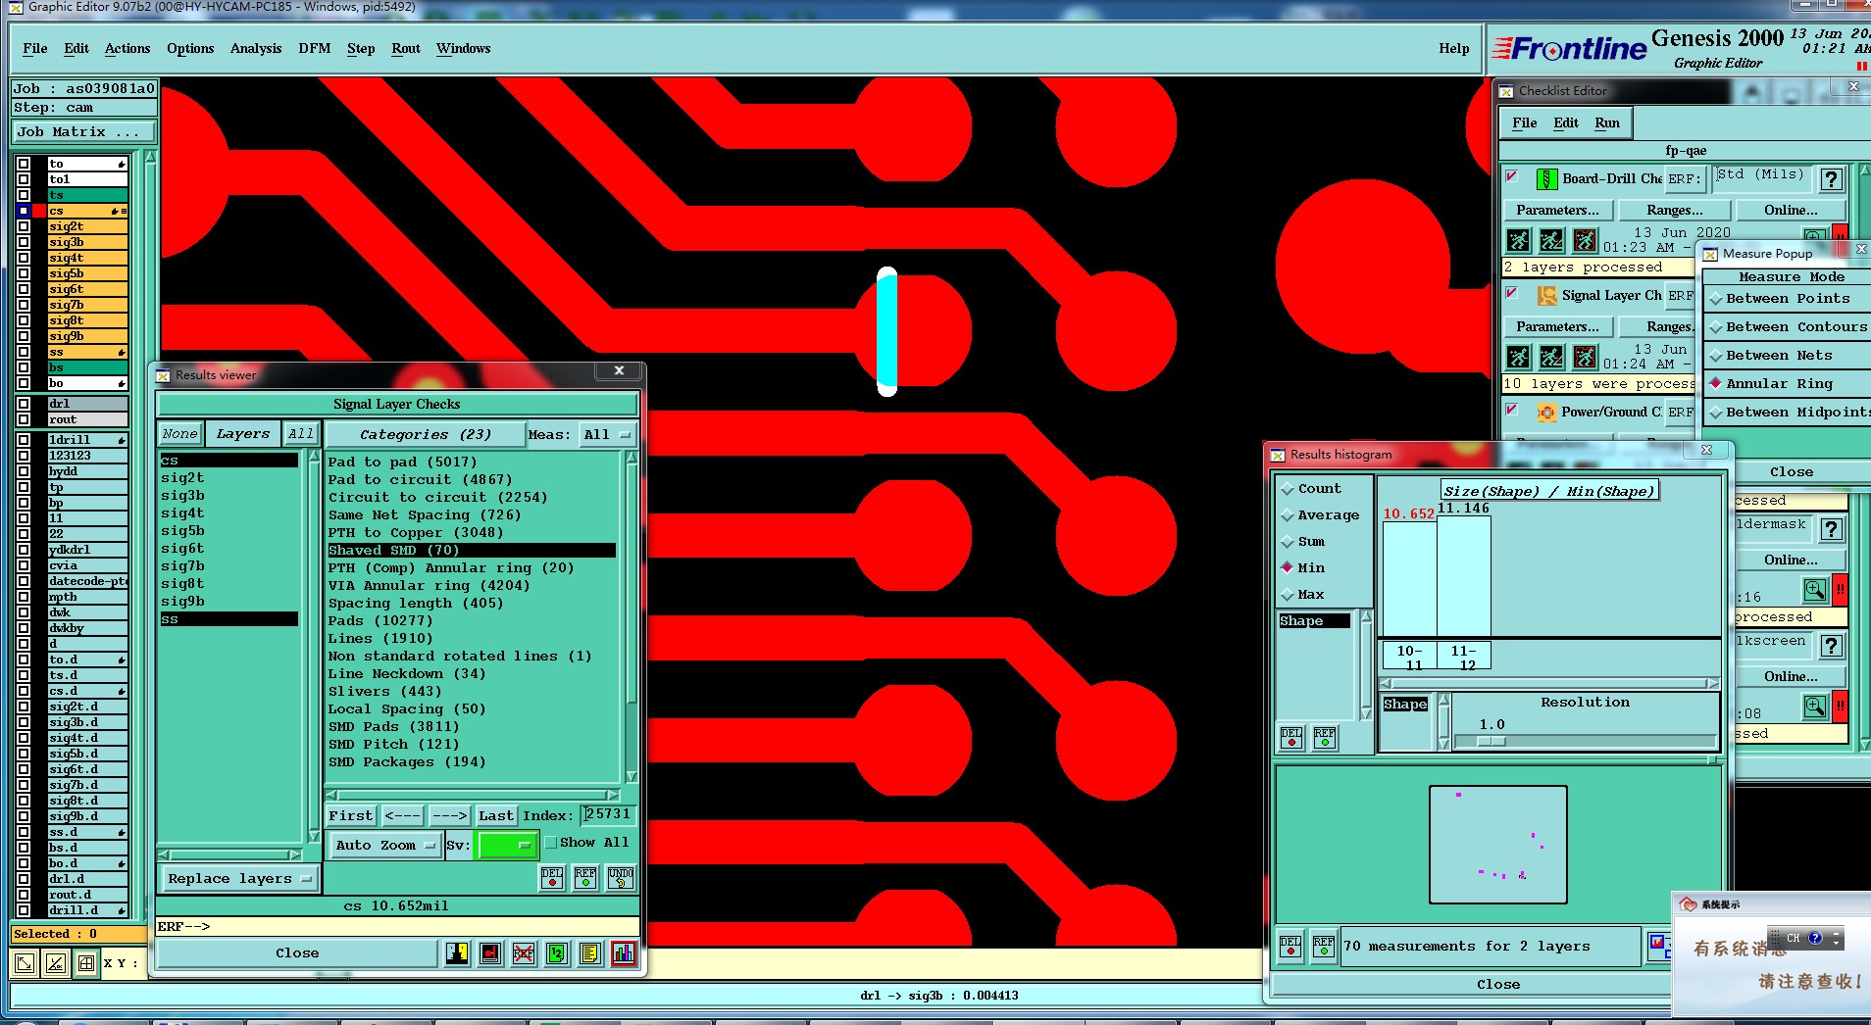Click the red dot monitor icon in Results viewer
1871x1025 pixels.
(490, 952)
